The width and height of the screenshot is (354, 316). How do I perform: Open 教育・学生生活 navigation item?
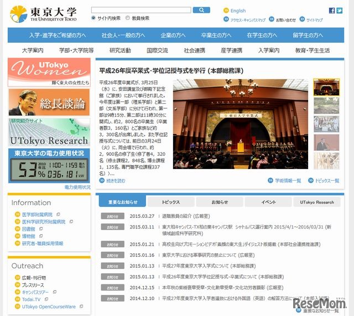coord(313,50)
